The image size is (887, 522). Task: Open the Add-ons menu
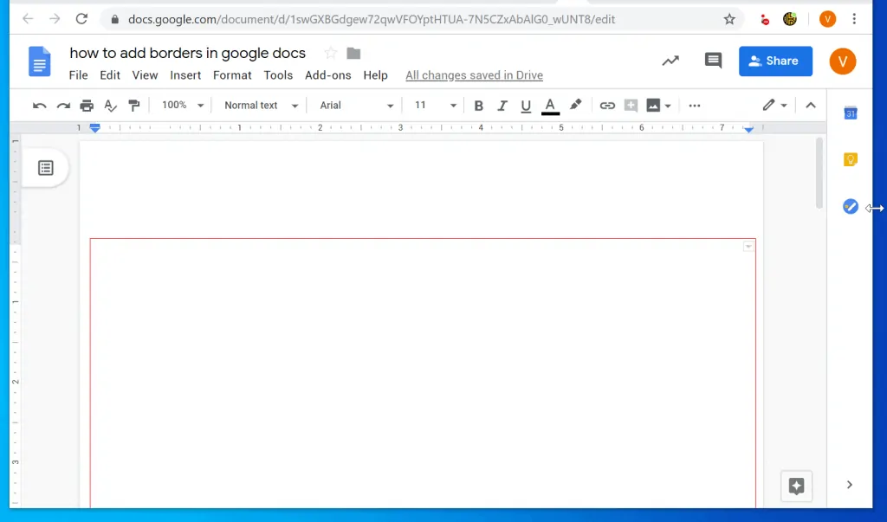pyautogui.click(x=327, y=75)
